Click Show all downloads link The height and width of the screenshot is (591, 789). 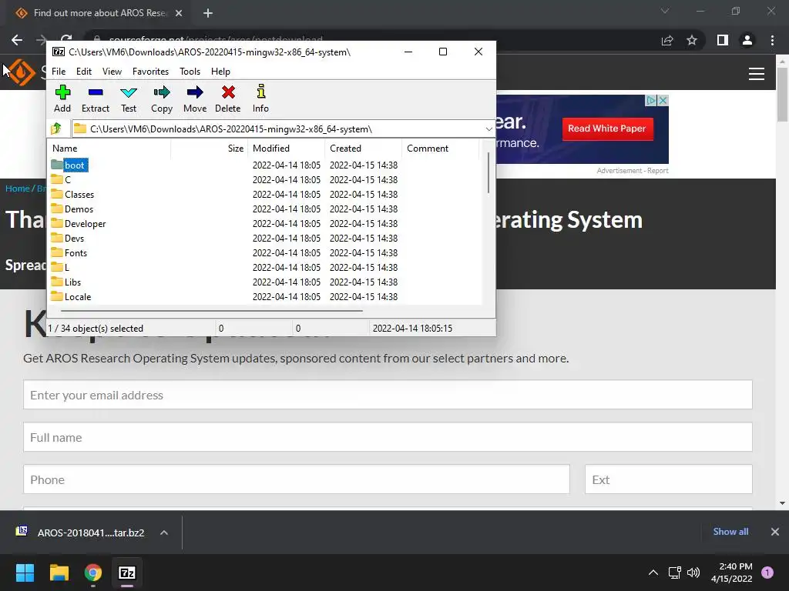tap(730, 532)
